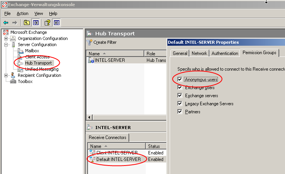Select the Hub Transport tree item

(38, 63)
